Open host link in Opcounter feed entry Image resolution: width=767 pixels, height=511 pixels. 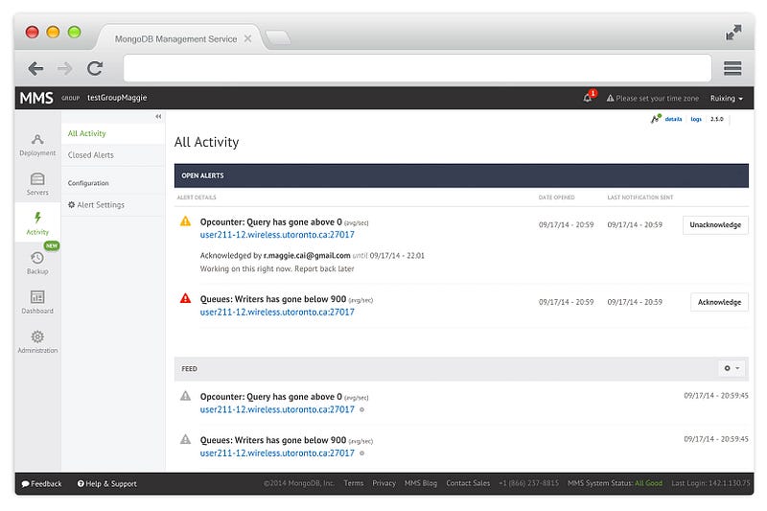click(x=277, y=409)
